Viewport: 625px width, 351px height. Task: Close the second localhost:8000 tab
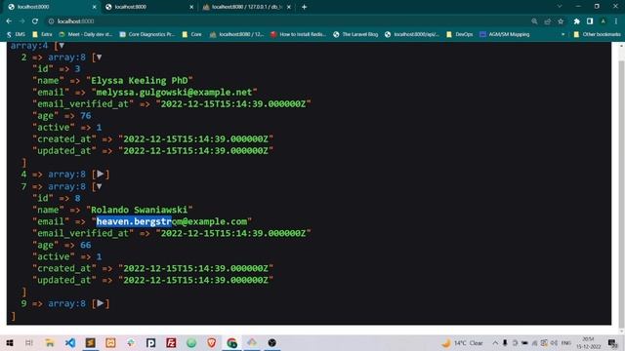pyautogui.click(x=191, y=7)
